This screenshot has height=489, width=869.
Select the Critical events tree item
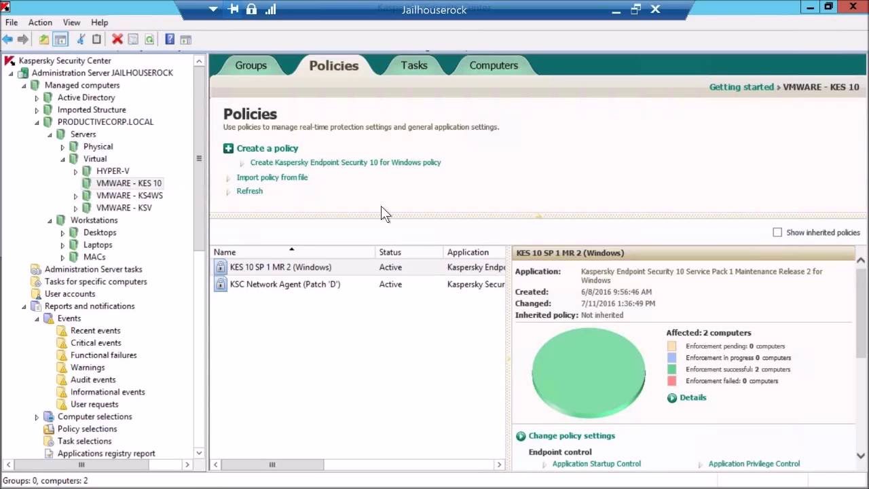point(96,343)
